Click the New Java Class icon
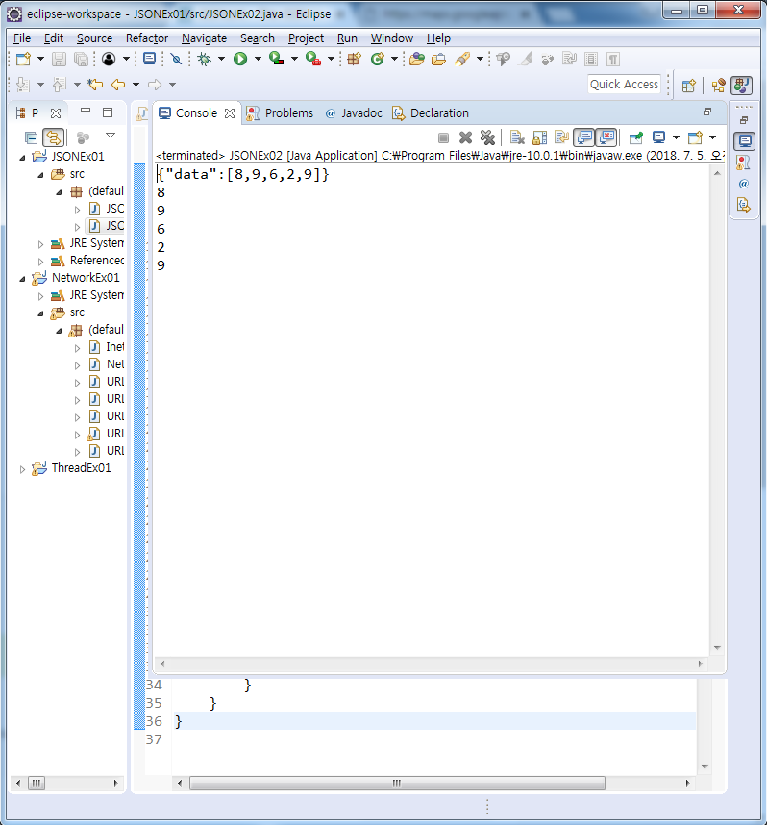 click(x=377, y=59)
